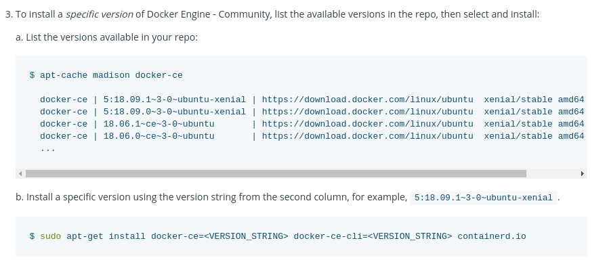This screenshot has height=264, width=609.
Task: Click the 18.06.1~ce~3-0~ubuntu version string
Action: [159, 125]
